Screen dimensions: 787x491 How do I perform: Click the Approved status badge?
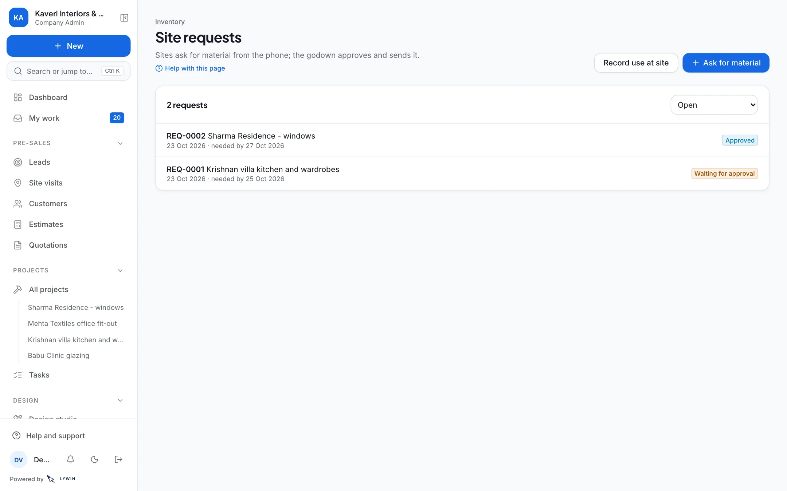click(740, 140)
